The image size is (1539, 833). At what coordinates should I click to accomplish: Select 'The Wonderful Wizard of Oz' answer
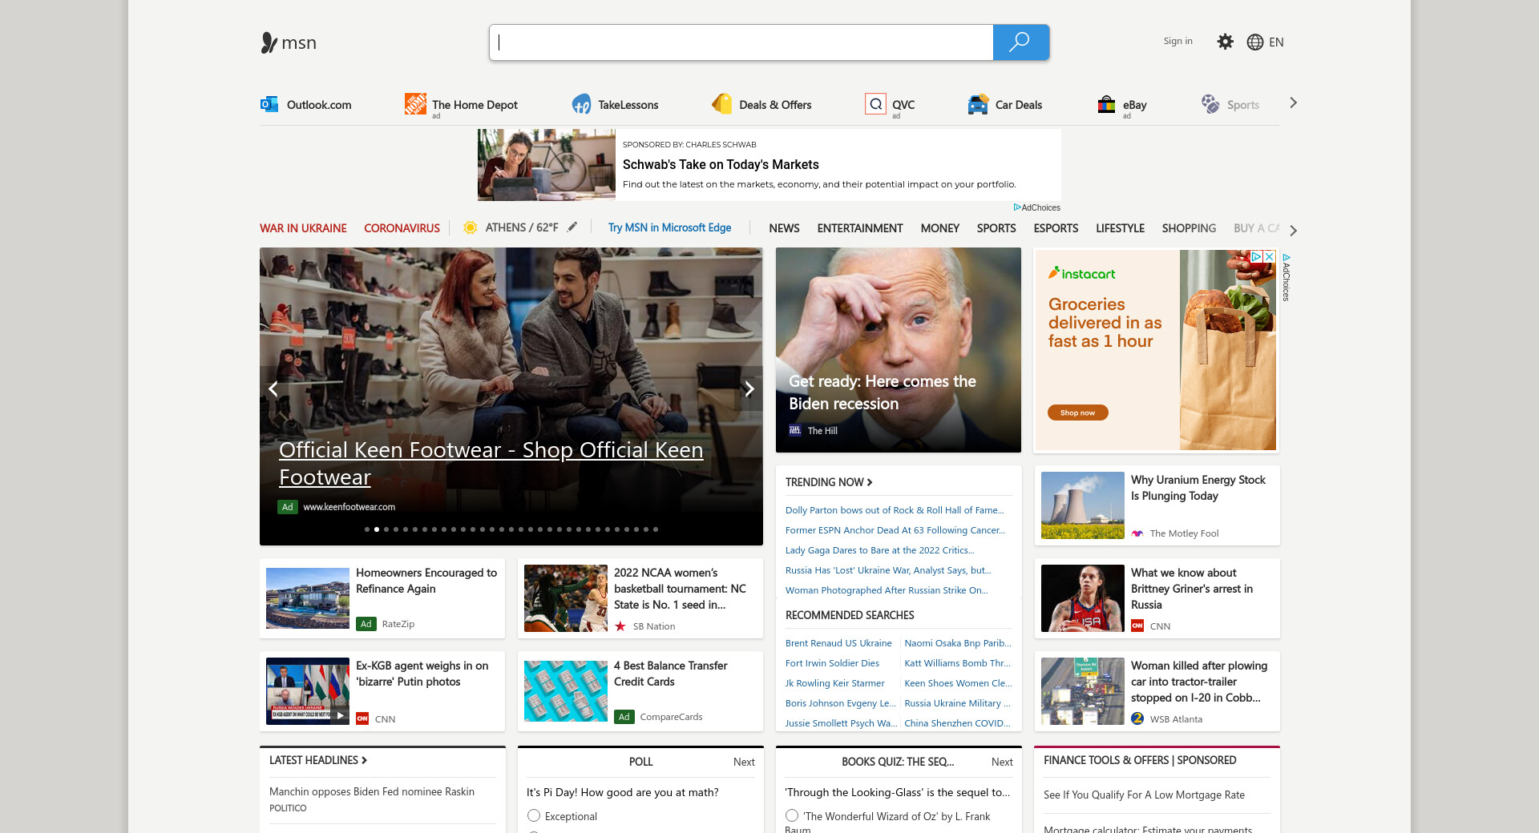click(792, 815)
